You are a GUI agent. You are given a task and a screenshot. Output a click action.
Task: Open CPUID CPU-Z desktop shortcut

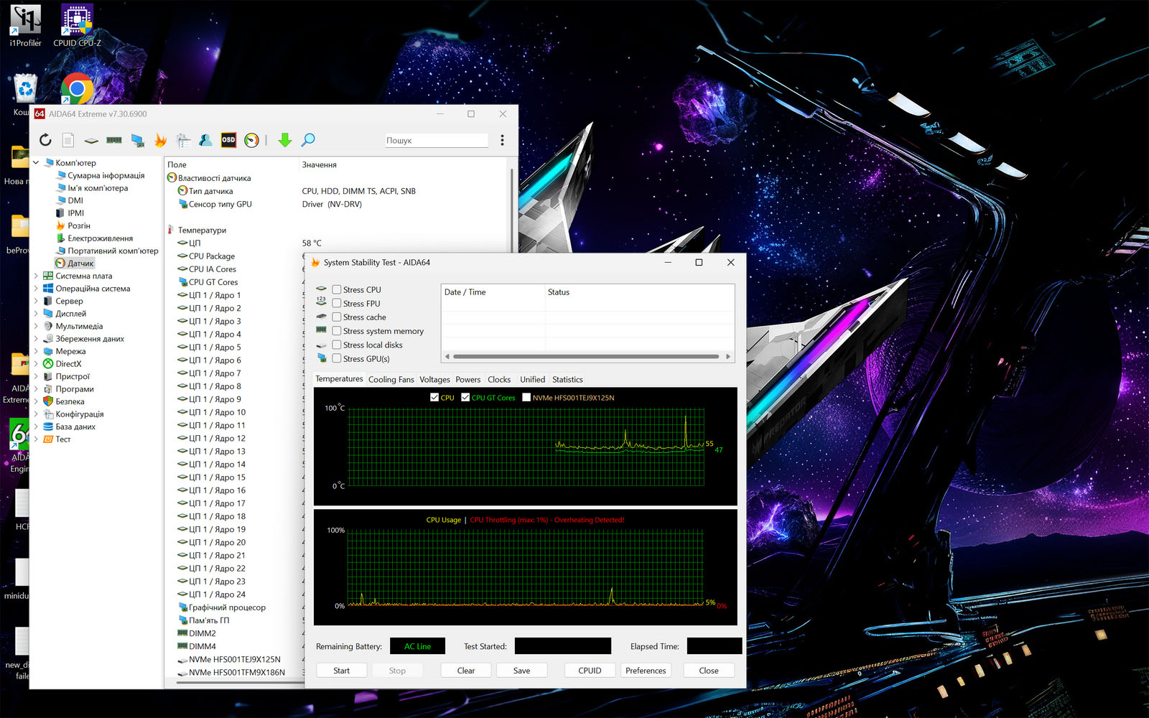pyautogui.click(x=77, y=26)
